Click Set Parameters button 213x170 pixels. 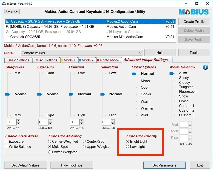coord(164,165)
